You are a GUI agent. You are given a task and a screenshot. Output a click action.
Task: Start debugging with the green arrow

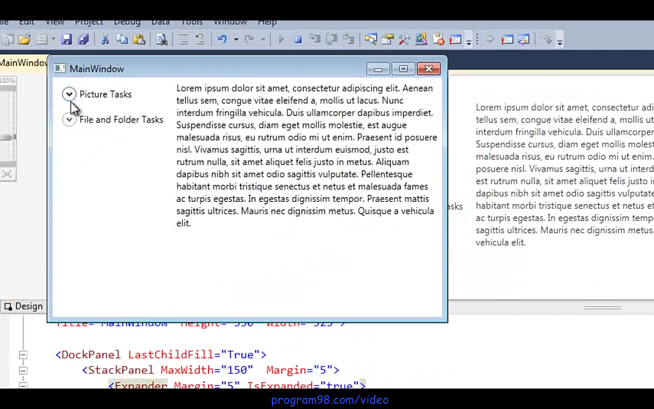(282, 39)
